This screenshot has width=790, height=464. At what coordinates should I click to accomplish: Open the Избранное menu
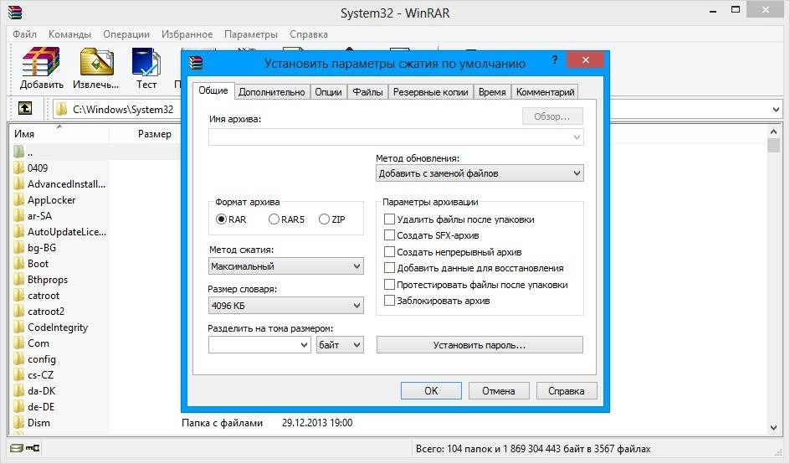coord(187,34)
